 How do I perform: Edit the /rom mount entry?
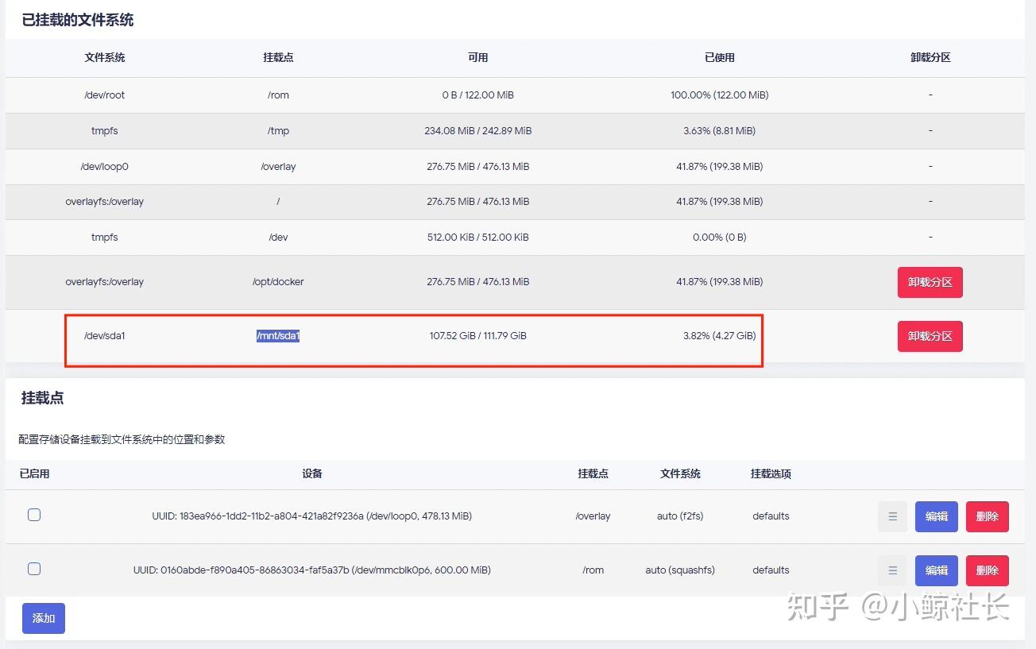(x=936, y=570)
